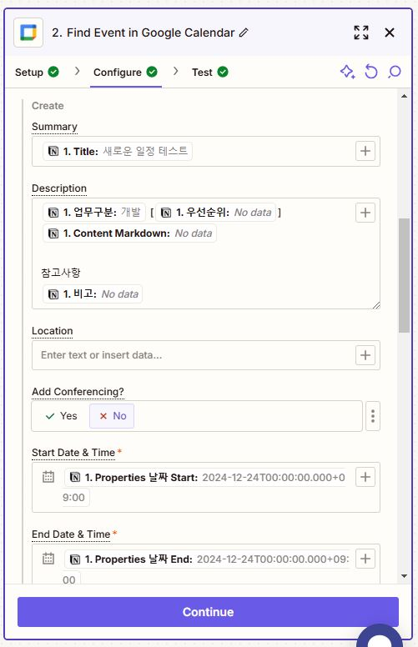The image size is (418, 647).
Task: Click the 'Add Conferencing?' label
Action: coord(78,392)
